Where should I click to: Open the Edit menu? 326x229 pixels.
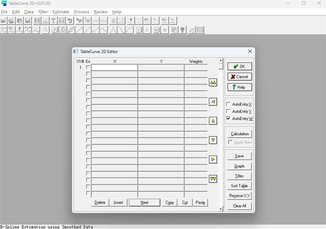[x=16, y=12]
